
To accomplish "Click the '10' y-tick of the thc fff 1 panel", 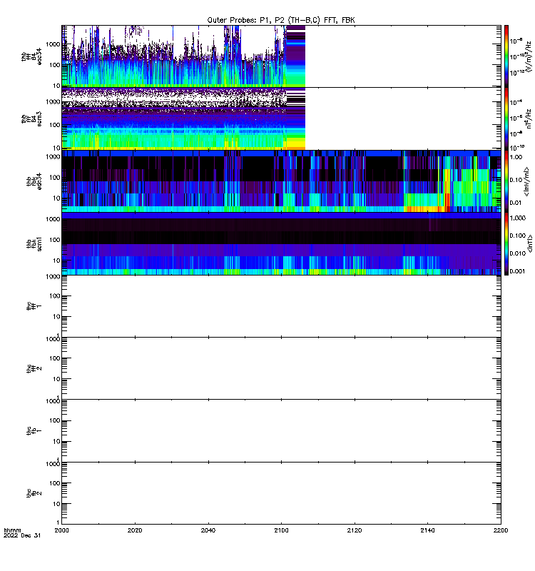I will click(x=57, y=317).
